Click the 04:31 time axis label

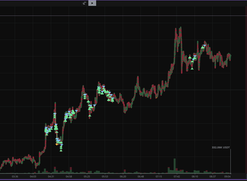coord(51,177)
